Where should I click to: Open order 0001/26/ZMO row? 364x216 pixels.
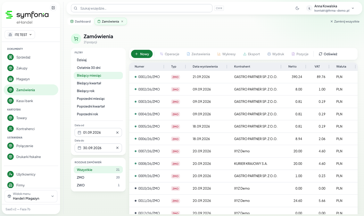coord(243,77)
